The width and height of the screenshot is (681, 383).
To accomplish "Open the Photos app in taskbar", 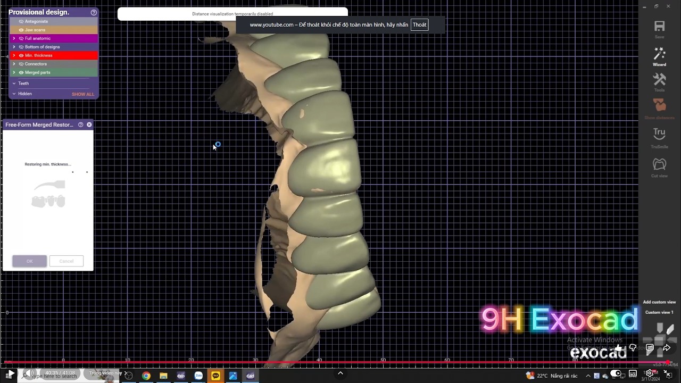I will pyautogui.click(x=233, y=376).
